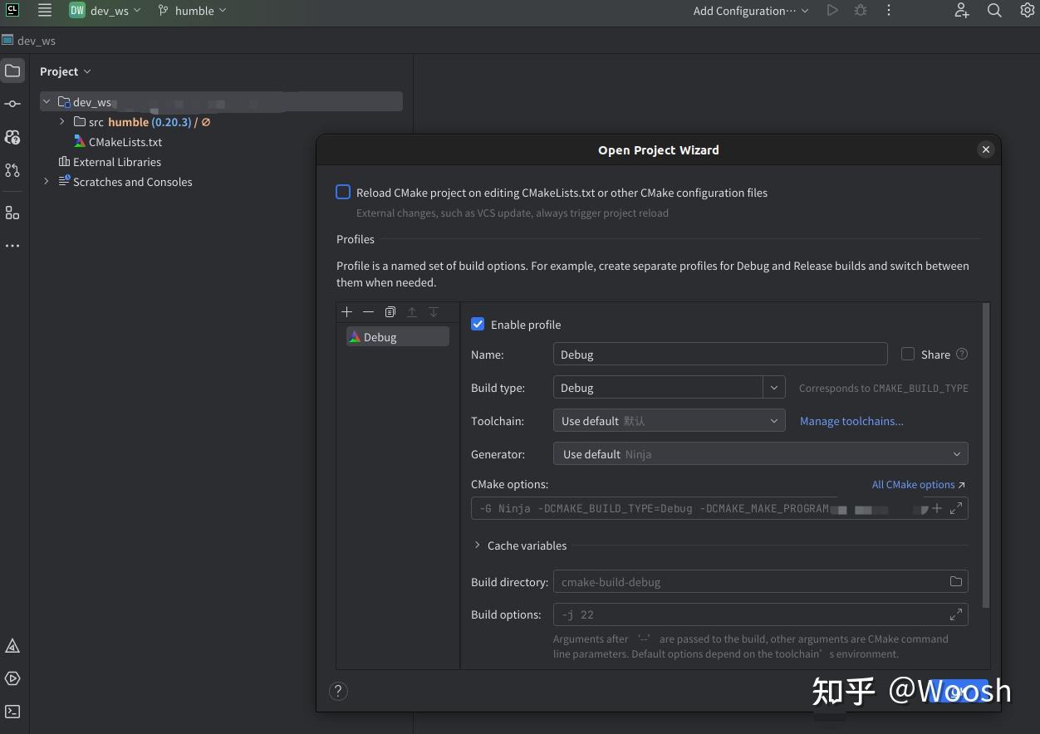Screen dimensions: 1040x734
Task: Open the humble branch menu
Action: (x=194, y=11)
